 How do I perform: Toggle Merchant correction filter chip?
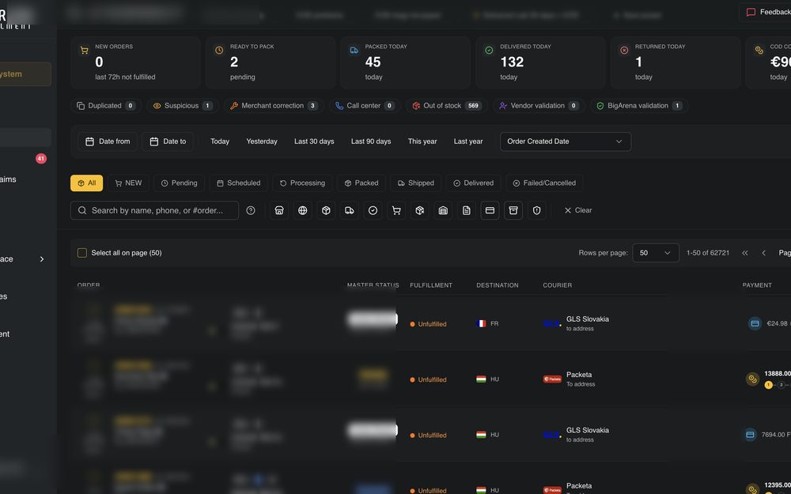(274, 106)
